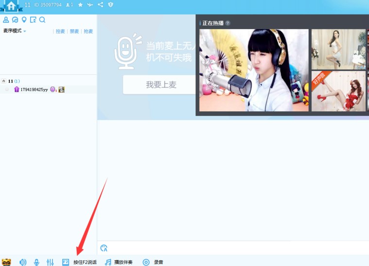The image size is (369, 266).
Task: Click the 抢麦 link
Action: tap(88, 31)
